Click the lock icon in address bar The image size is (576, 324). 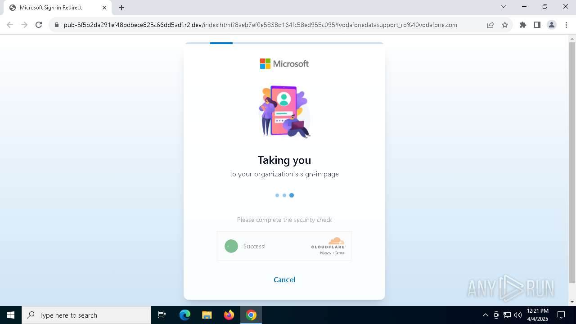(57, 25)
